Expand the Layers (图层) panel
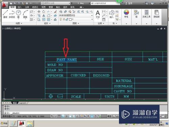The height and width of the screenshot is (127, 169). [x=76, y=23]
